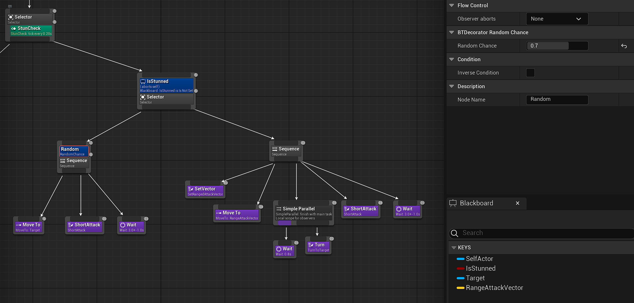Select the Move To Target task node
The image size is (634, 303).
tap(28, 227)
